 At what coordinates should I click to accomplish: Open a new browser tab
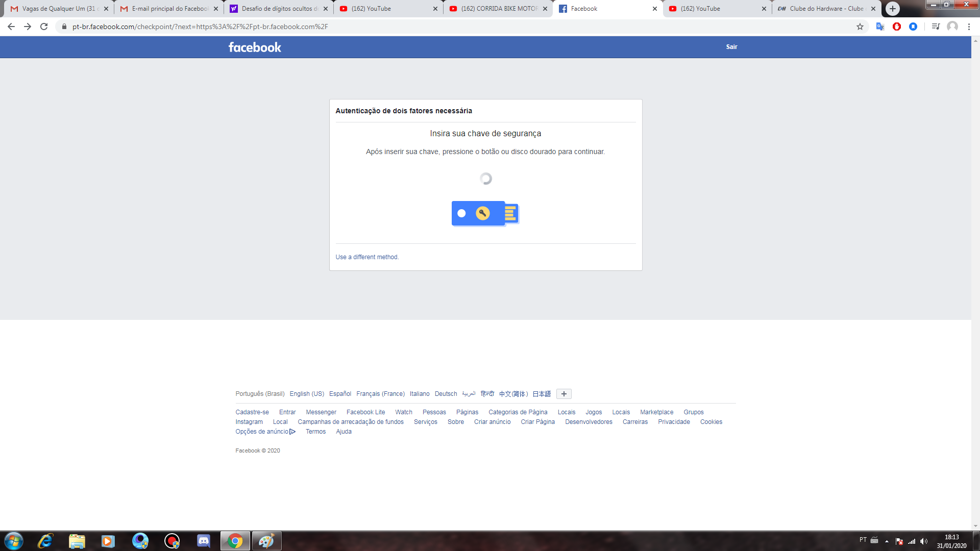tap(893, 9)
